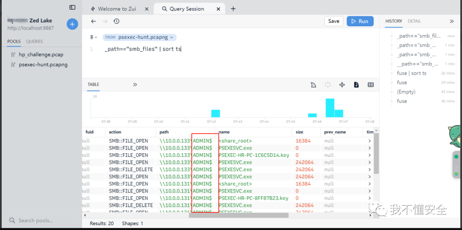This screenshot has height=230, width=462.
Task: Switch to the QUERIES tab
Action: point(35,42)
